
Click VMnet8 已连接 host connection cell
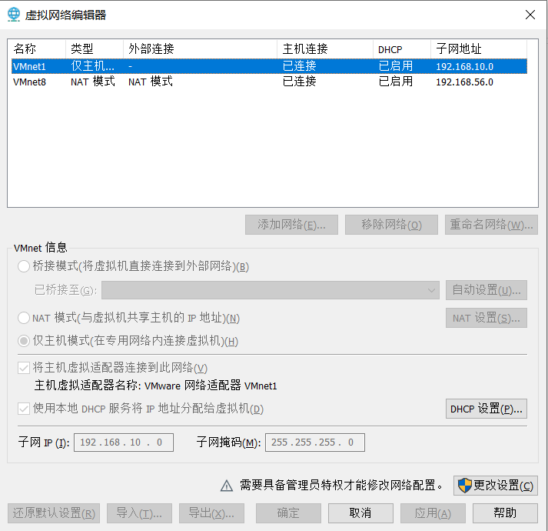[x=300, y=82]
